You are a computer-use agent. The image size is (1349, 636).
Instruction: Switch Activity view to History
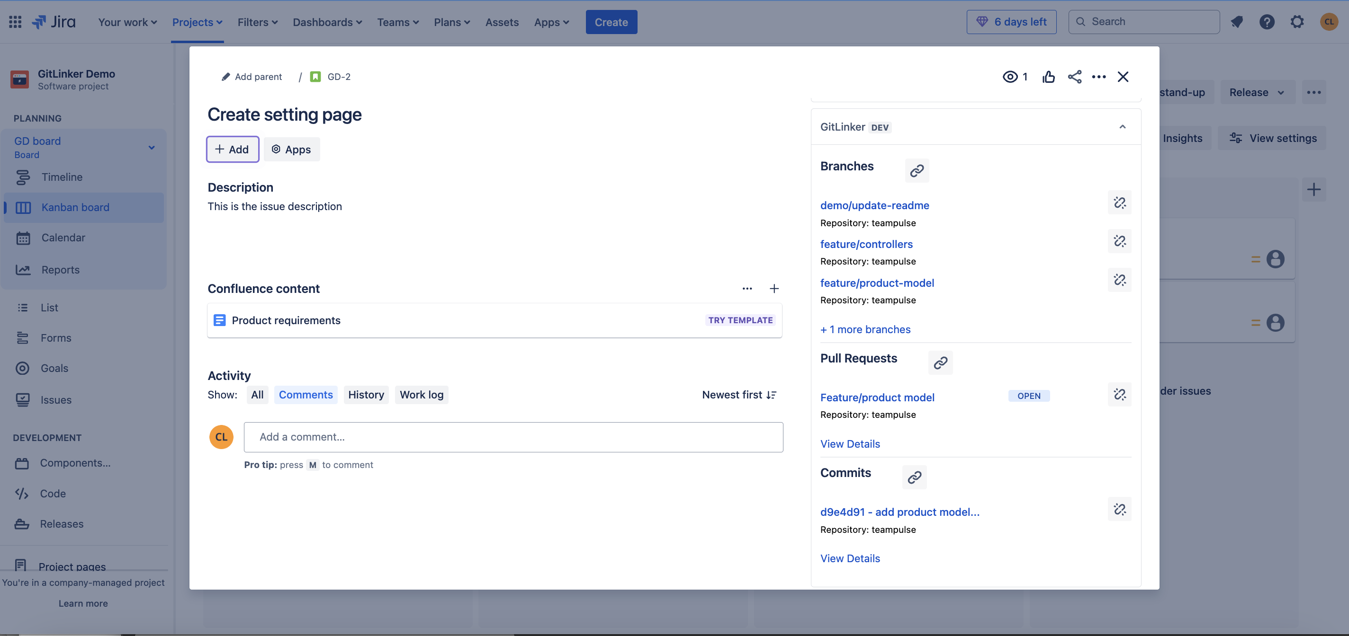366,394
